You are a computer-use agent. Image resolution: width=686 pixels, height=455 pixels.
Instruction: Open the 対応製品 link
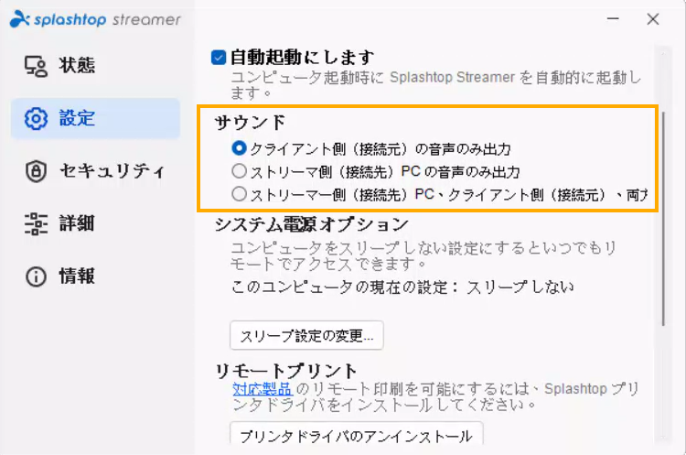(x=263, y=388)
